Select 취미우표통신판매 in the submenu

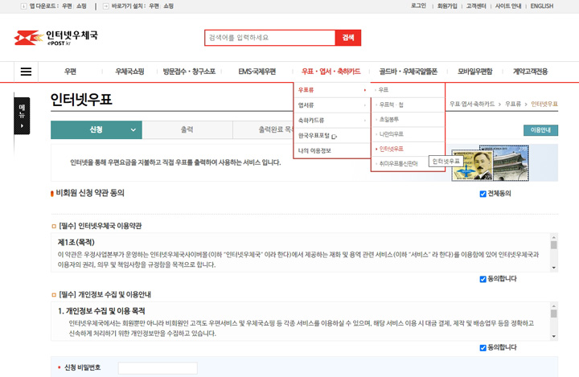(x=398, y=163)
